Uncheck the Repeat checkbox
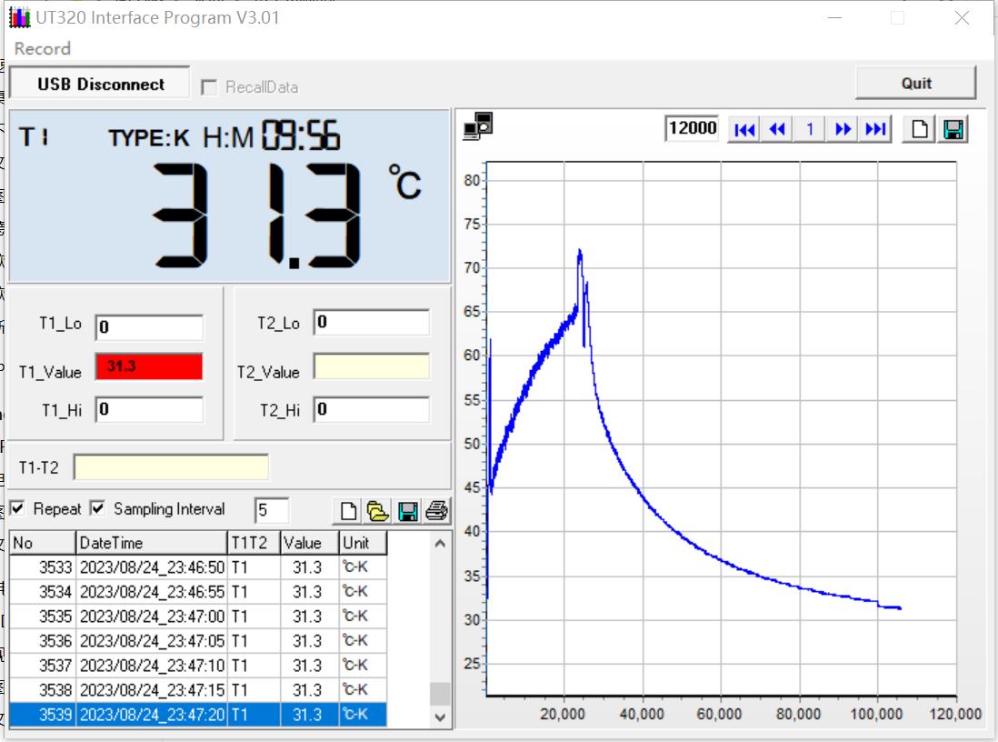The image size is (998, 742). coord(18,508)
